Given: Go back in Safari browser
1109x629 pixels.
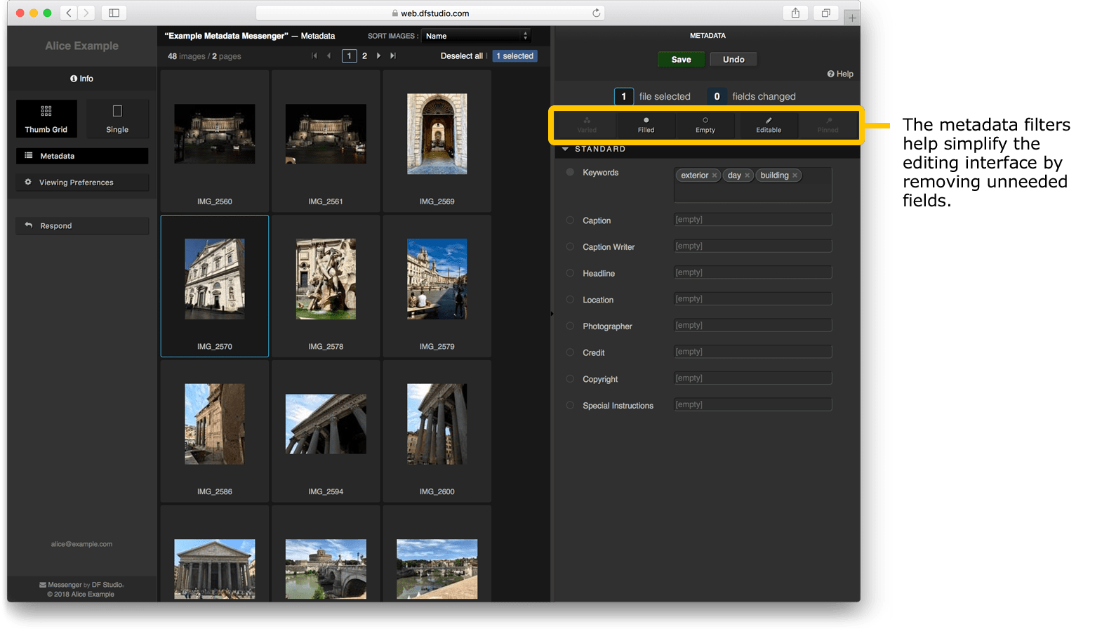Looking at the screenshot, I should click(x=69, y=13).
